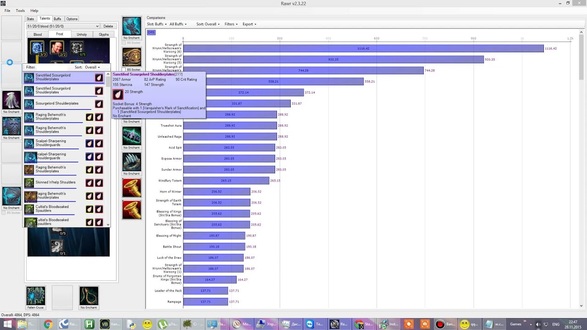587x330 pixels.
Task: Open the Export dropdown
Action: (249, 24)
